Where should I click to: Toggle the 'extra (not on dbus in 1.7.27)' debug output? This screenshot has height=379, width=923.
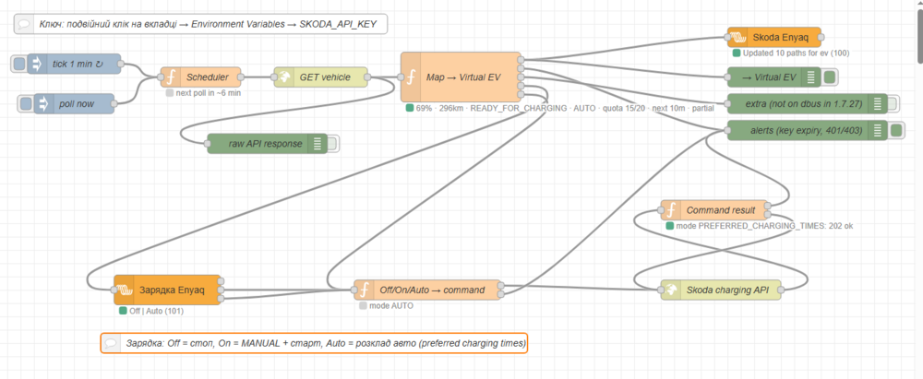click(x=892, y=103)
